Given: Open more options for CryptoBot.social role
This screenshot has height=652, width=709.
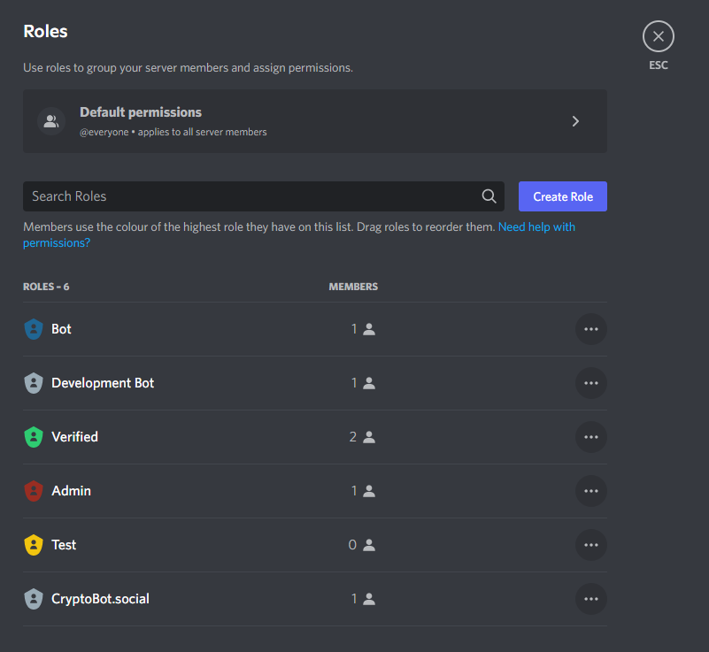Looking at the screenshot, I should click(x=590, y=599).
